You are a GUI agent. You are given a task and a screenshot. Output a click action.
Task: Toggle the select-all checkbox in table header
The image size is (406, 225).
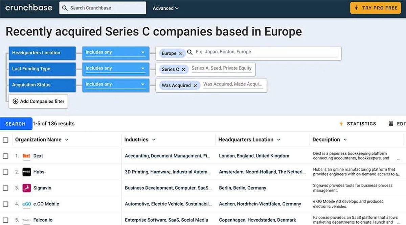point(5,140)
